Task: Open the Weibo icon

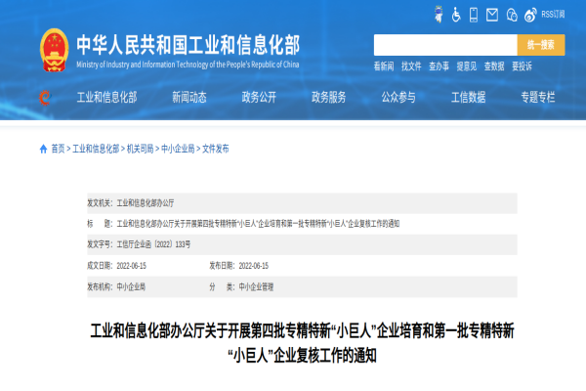Action: tap(530, 15)
